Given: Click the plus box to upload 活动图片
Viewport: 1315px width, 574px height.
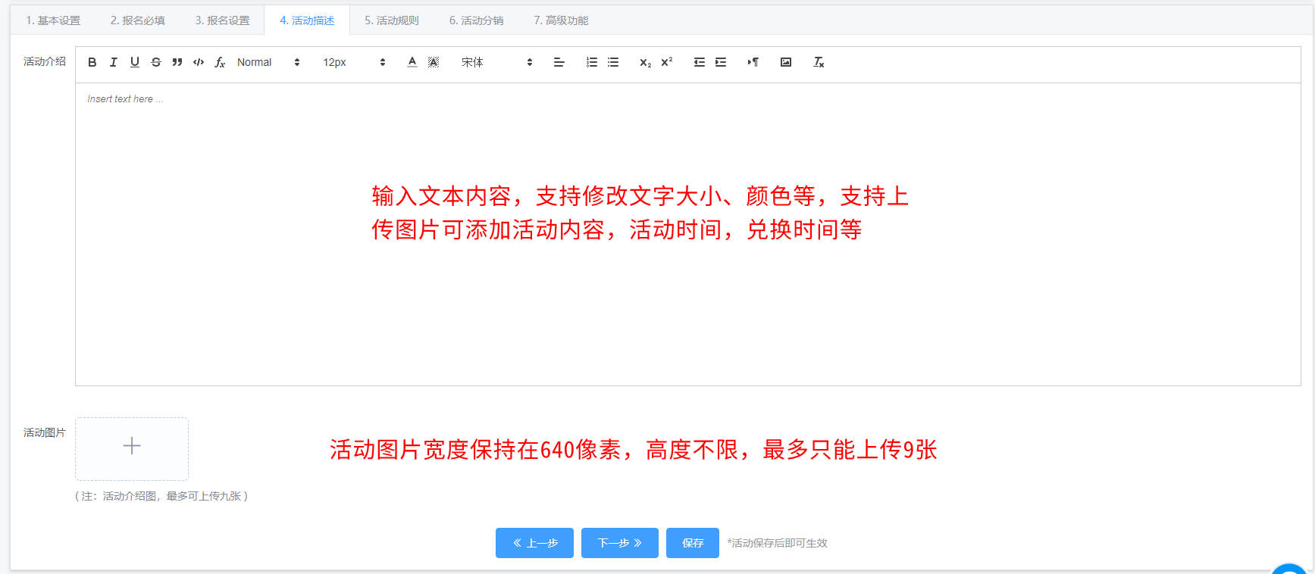Looking at the screenshot, I should (132, 448).
